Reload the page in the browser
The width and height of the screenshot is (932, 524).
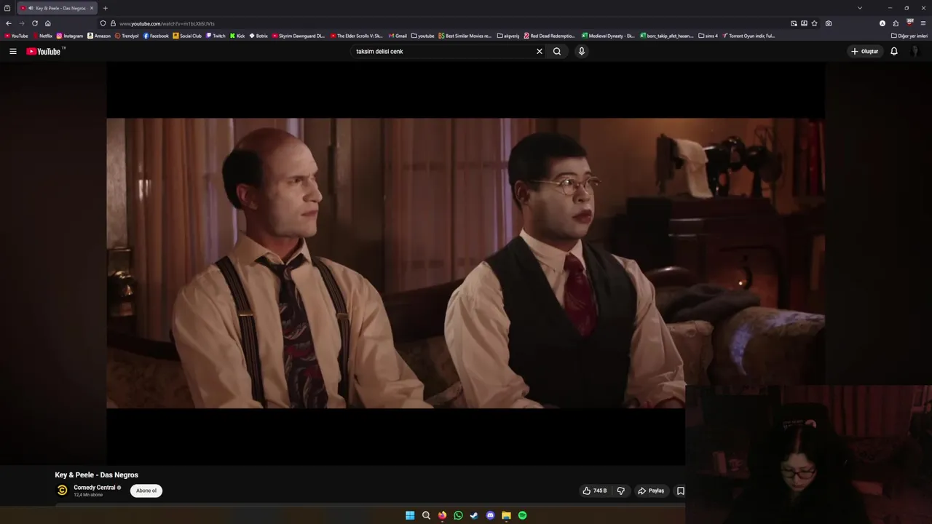point(34,23)
